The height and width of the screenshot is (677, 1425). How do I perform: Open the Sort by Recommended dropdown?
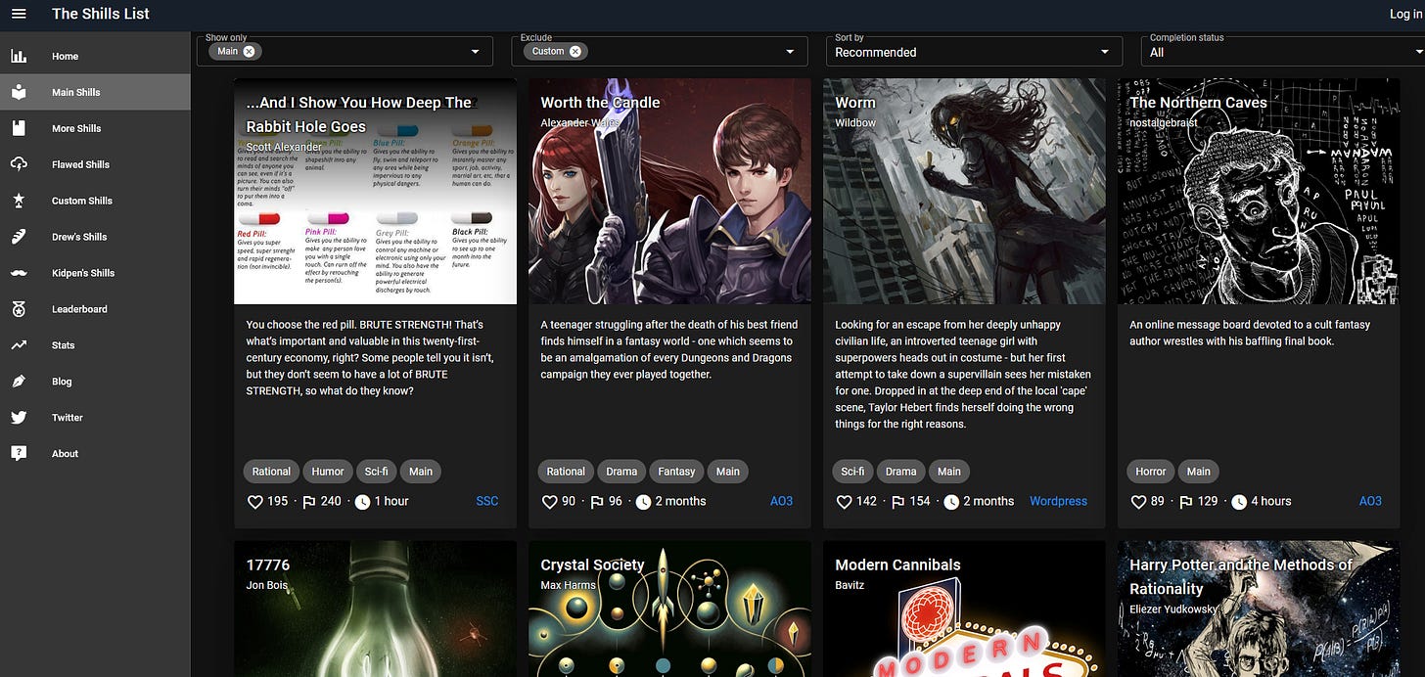pyautogui.click(x=974, y=51)
